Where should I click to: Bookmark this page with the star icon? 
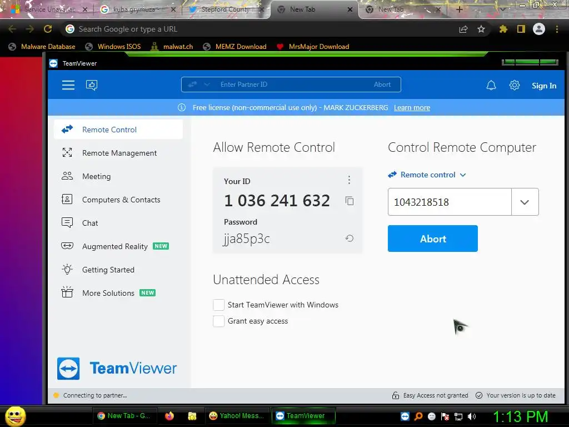(481, 29)
